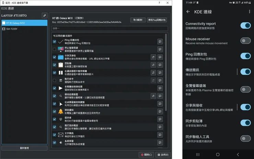Image resolution: width=254 pixels, height=159 pixels.
Task: Uncheck the 接收通知 plugin checkbox
Action: 55,111
